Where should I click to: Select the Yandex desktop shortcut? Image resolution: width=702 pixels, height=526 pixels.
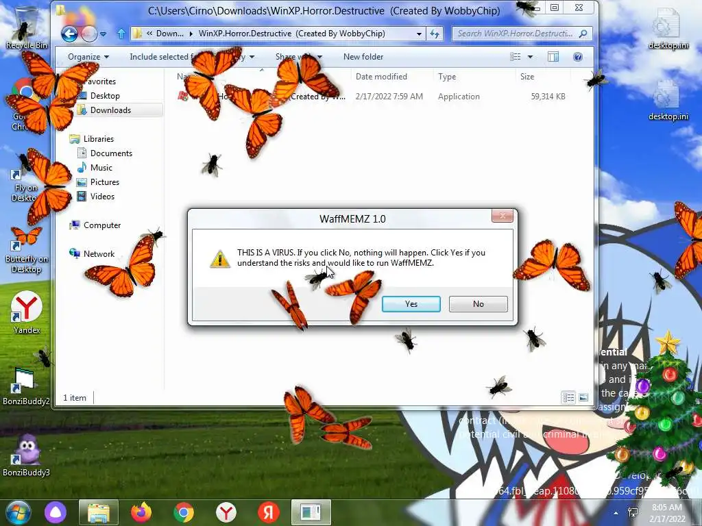(27, 312)
